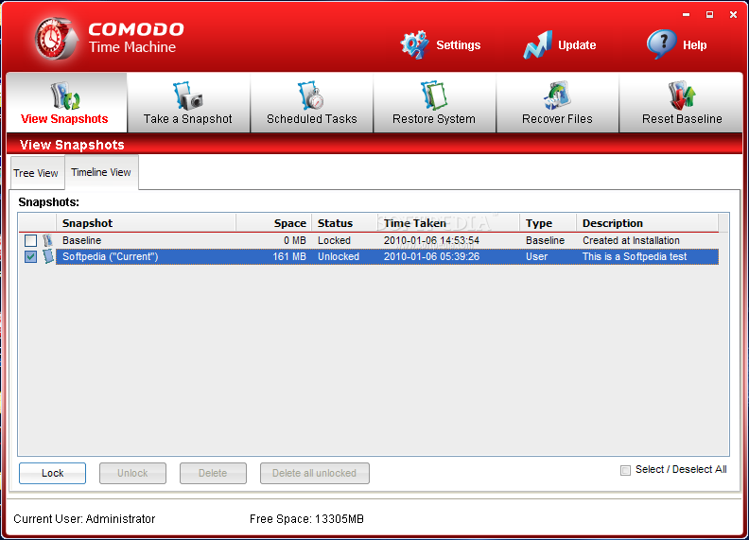
Task: Open the Recover Files icon
Action: point(557,96)
